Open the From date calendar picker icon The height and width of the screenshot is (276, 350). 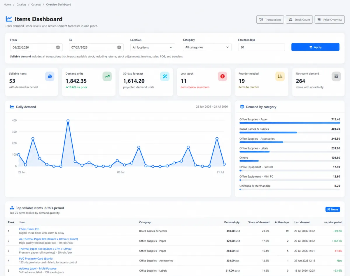pos(58,47)
